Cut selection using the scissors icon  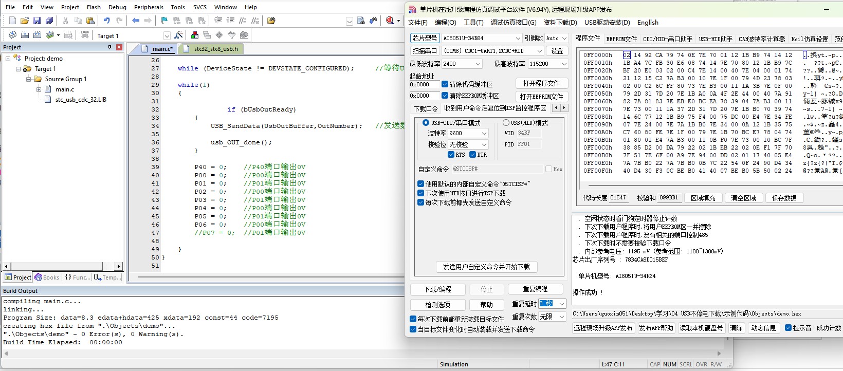coord(66,21)
